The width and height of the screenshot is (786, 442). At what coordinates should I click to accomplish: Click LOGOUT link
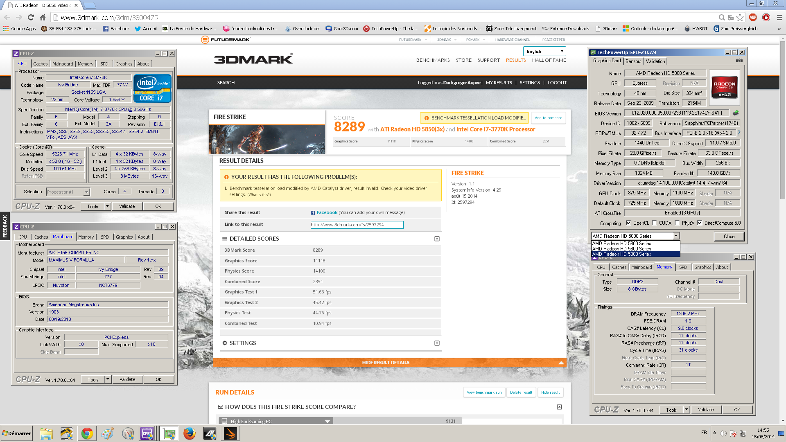(x=557, y=83)
